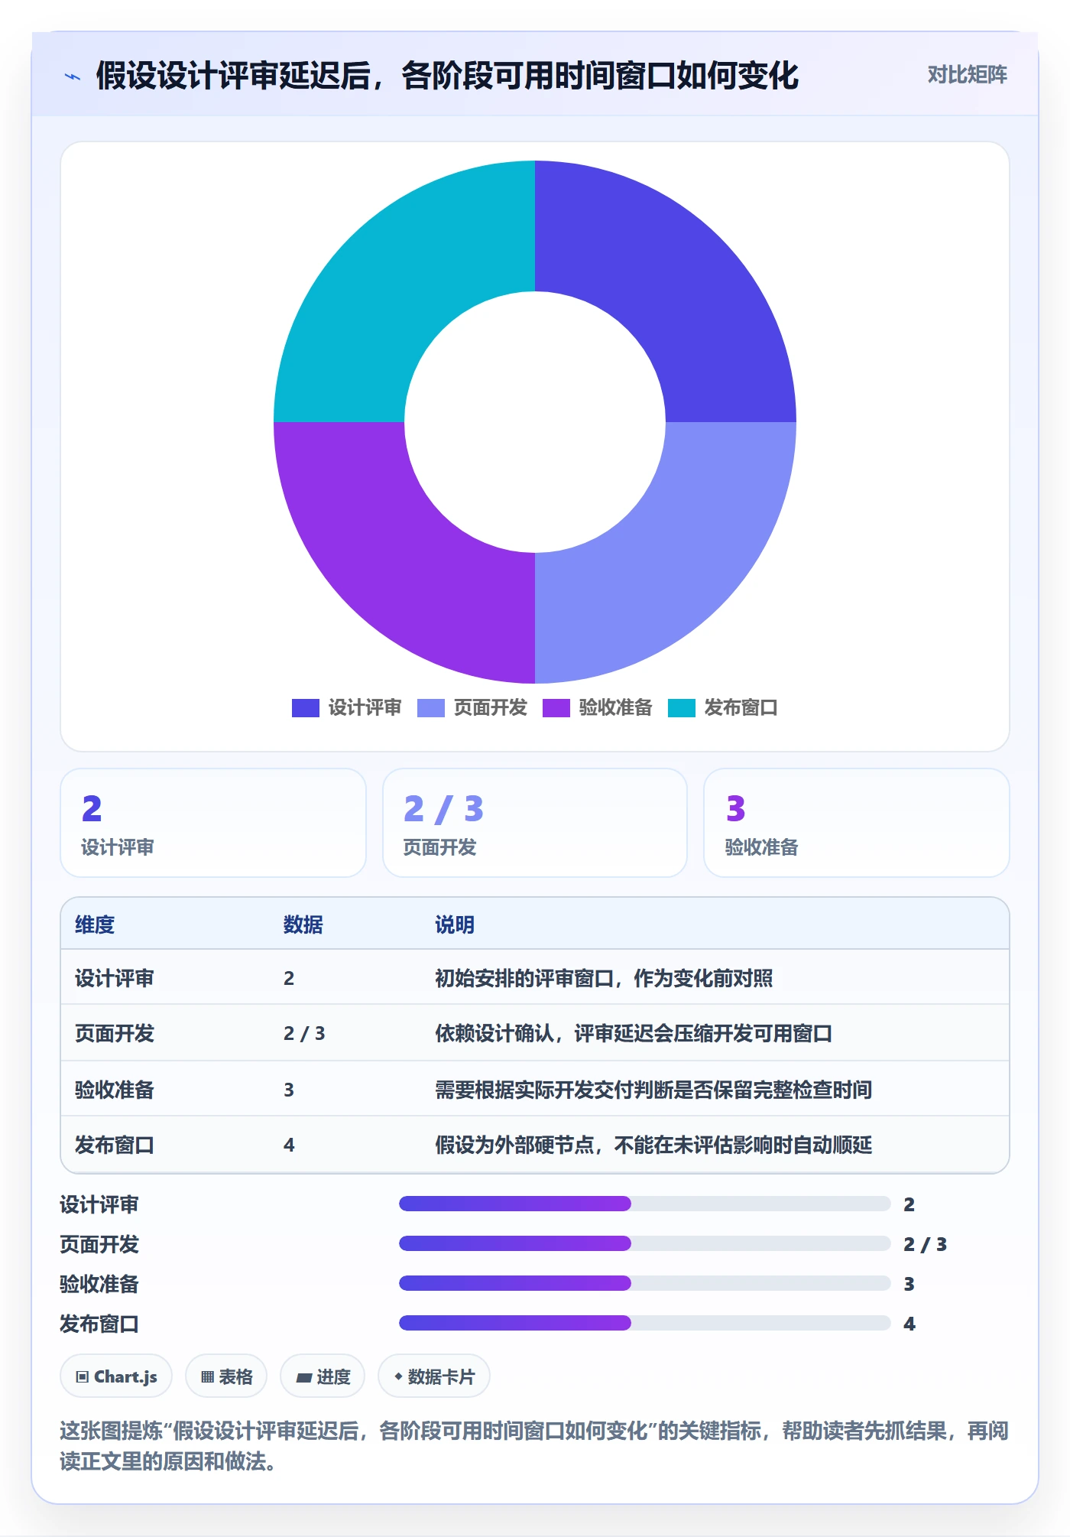The width and height of the screenshot is (1070, 1537).
Task: Select the 页面开发 data card showing 2 / 3
Action: pyautogui.click(x=535, y=823)
